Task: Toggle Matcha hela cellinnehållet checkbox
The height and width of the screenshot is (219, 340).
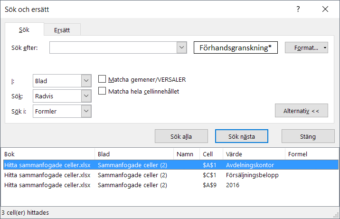Action: (102, 91)
